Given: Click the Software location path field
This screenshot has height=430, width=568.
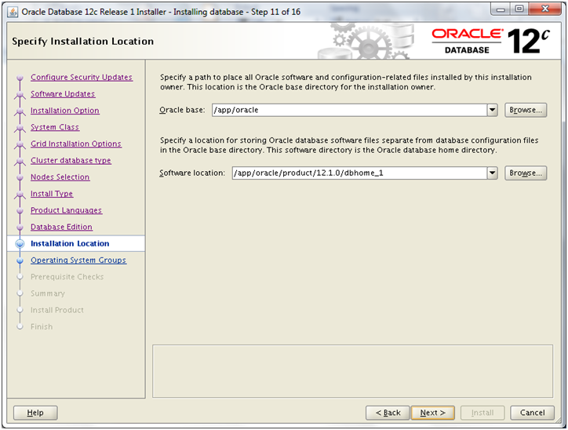Looking at the screenshot, I should [x=360, y=173].
